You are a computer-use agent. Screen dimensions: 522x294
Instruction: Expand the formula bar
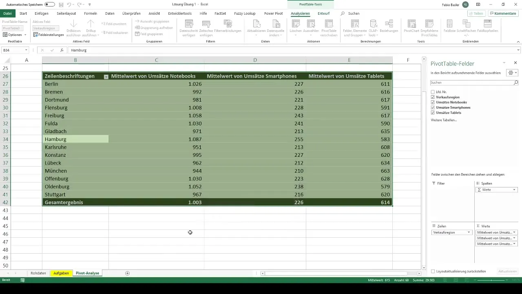(x=519, y=50)
